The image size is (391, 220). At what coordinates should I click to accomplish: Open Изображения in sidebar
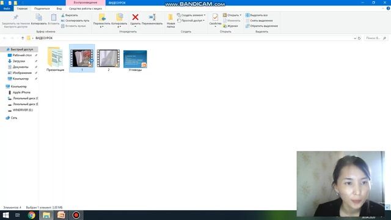22,73
